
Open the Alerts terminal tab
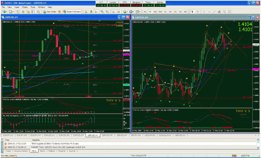point(42,151)
